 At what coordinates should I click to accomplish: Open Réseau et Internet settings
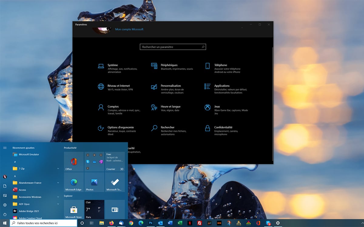tap(115, 87)
